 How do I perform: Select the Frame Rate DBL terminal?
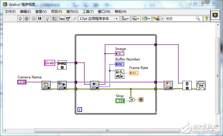pos(134,73)
